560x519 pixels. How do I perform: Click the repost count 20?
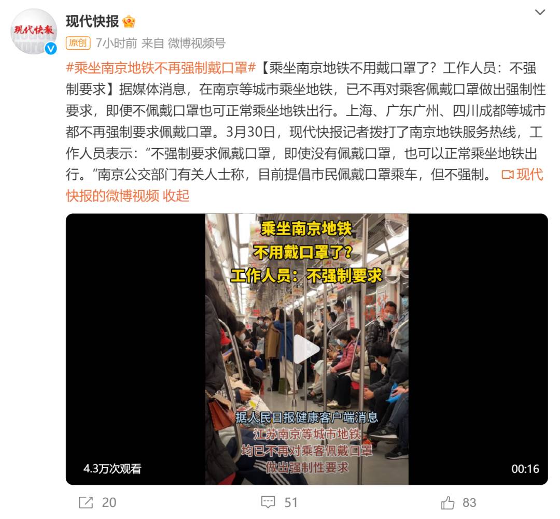pos(109,502)
